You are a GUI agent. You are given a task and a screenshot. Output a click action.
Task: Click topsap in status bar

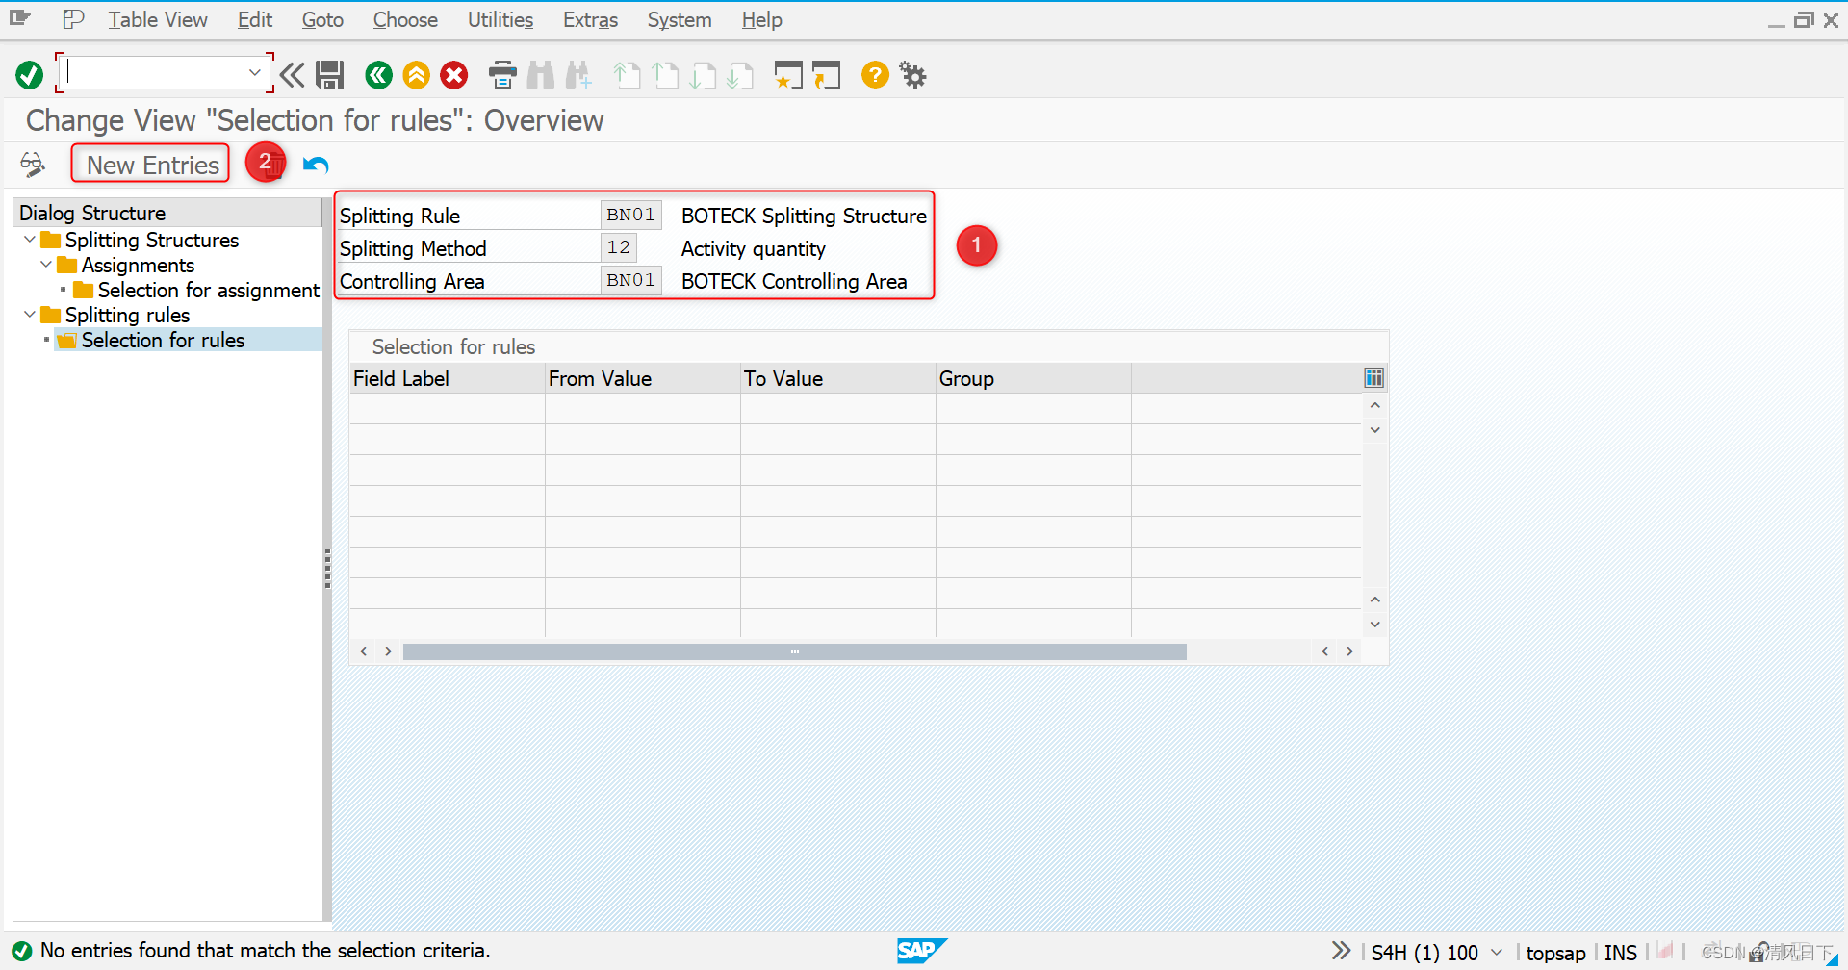[1555, 953]
